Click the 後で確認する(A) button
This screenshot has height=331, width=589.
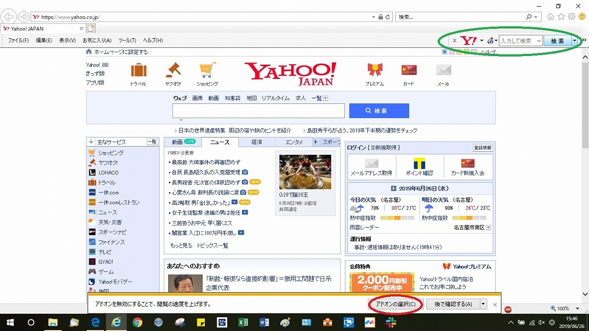(453, 304)
